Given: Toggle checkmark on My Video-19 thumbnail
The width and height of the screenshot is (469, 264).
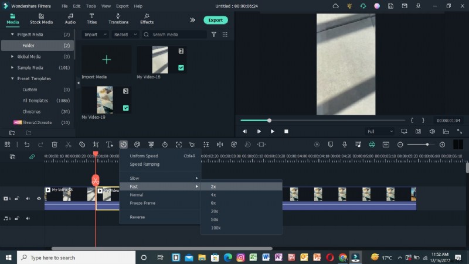Looking at the screenshot, I should point(125,108).
